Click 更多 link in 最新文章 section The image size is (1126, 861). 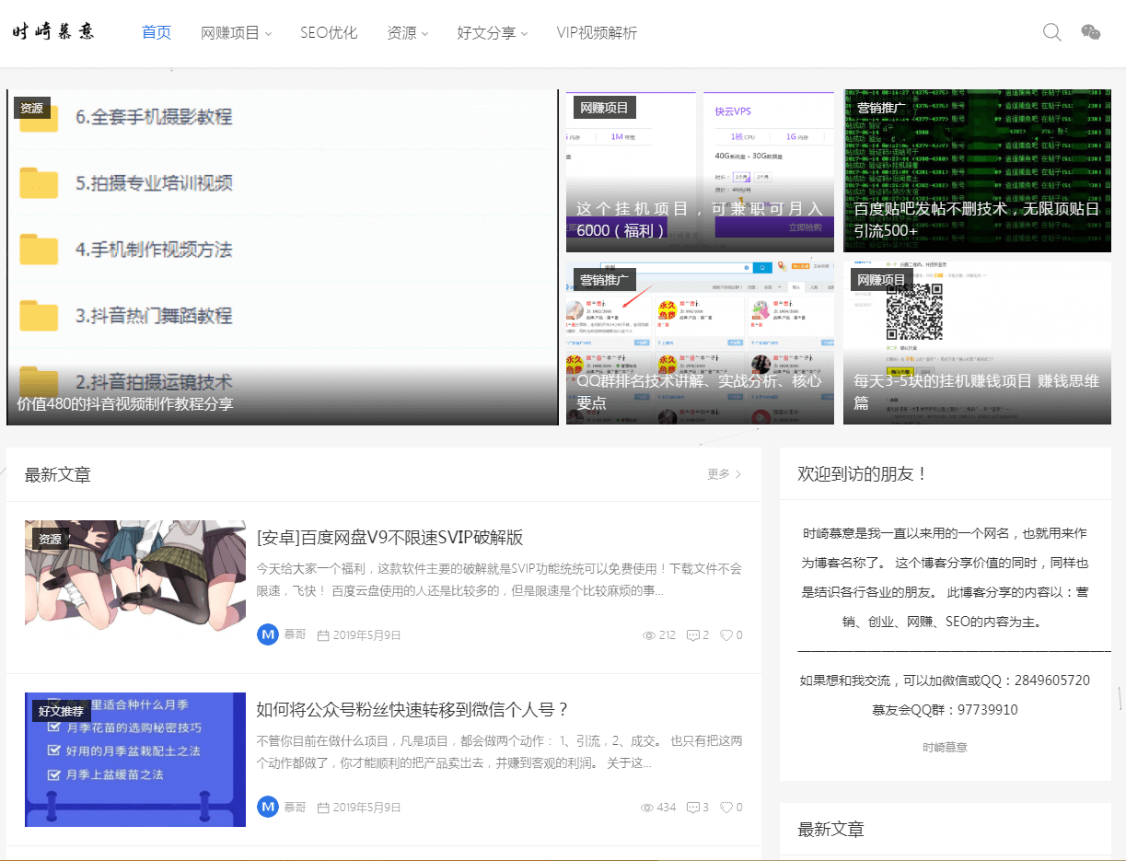click(724, 474)
